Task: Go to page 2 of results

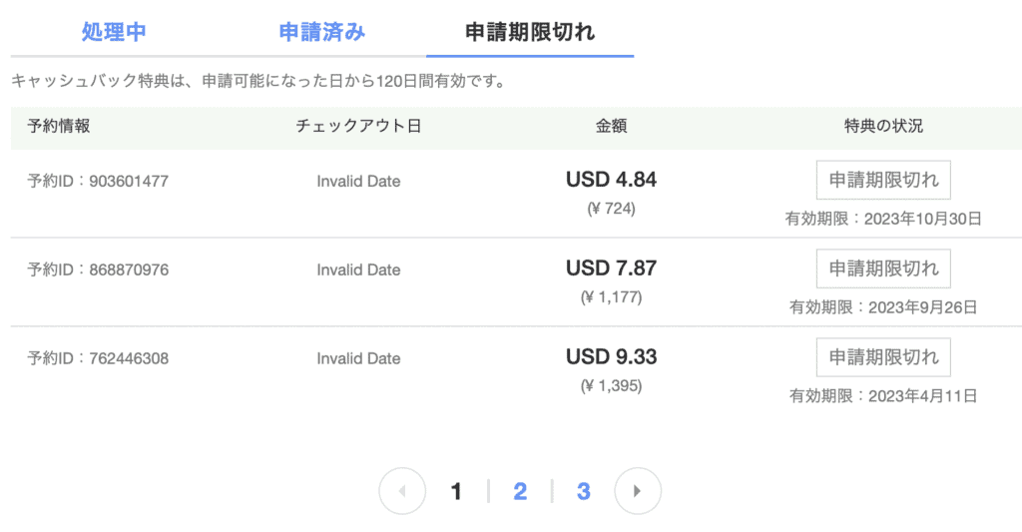Action: point(520,491)
